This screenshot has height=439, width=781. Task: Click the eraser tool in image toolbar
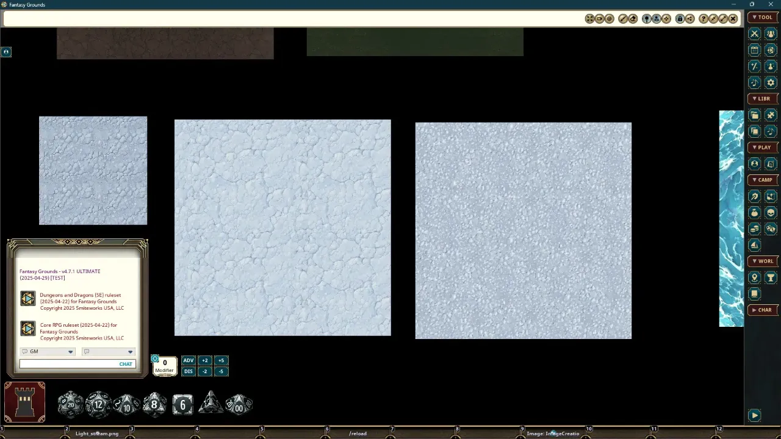pos(633,19)
